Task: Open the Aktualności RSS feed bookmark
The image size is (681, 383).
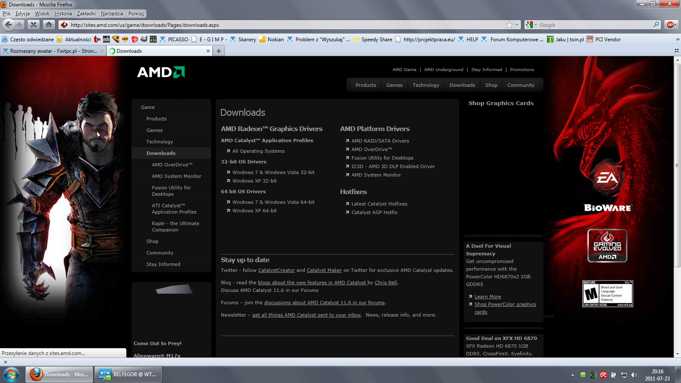Action: coord(74,39)
